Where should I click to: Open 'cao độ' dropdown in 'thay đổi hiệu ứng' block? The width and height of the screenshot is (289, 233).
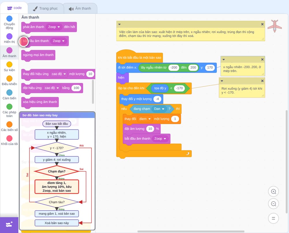[x=59, y=74]
